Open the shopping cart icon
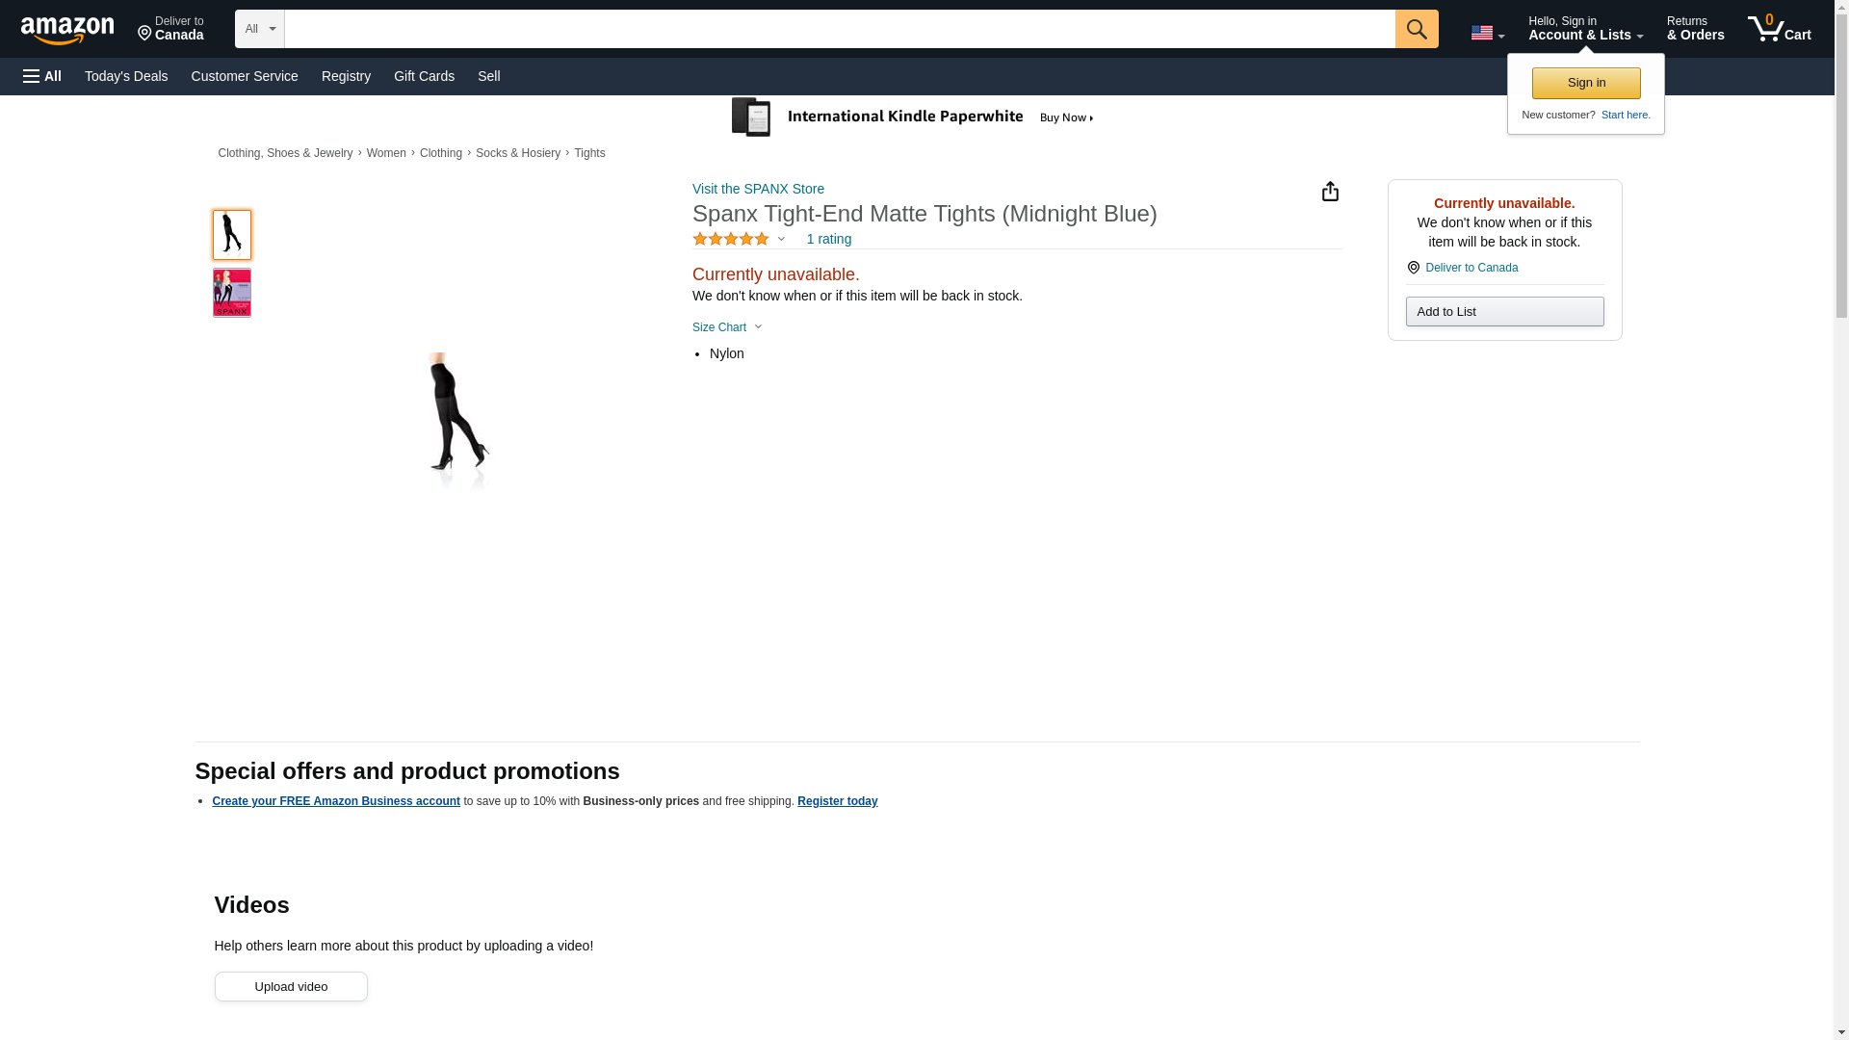1849x1040 pixels. pyautogui.click(x=1779, y=29)
